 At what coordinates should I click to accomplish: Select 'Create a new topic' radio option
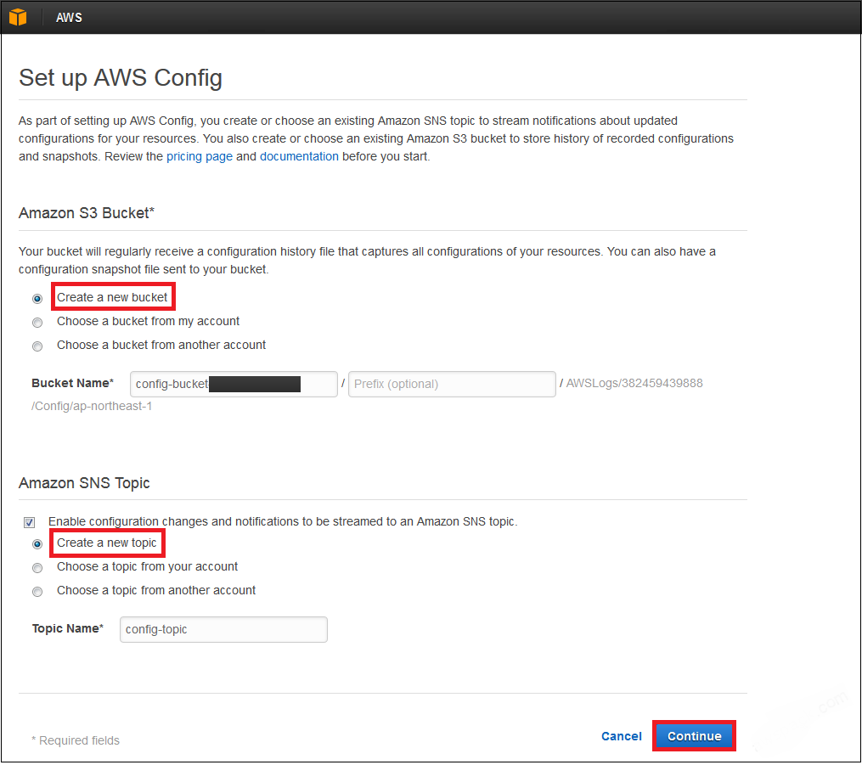coord(37,544)
